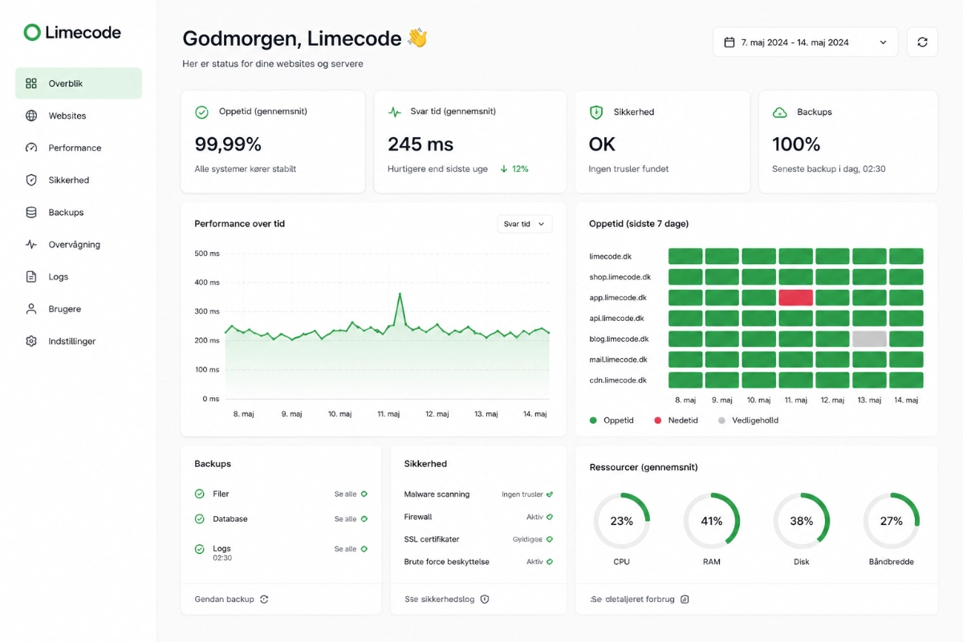Click the Ingen trusler fundet text
Viewport: 963px width, 642px height.
[x=629, y=169]
